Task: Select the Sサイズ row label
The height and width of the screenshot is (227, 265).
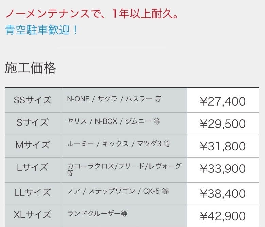Action: (x=33, y=122)
